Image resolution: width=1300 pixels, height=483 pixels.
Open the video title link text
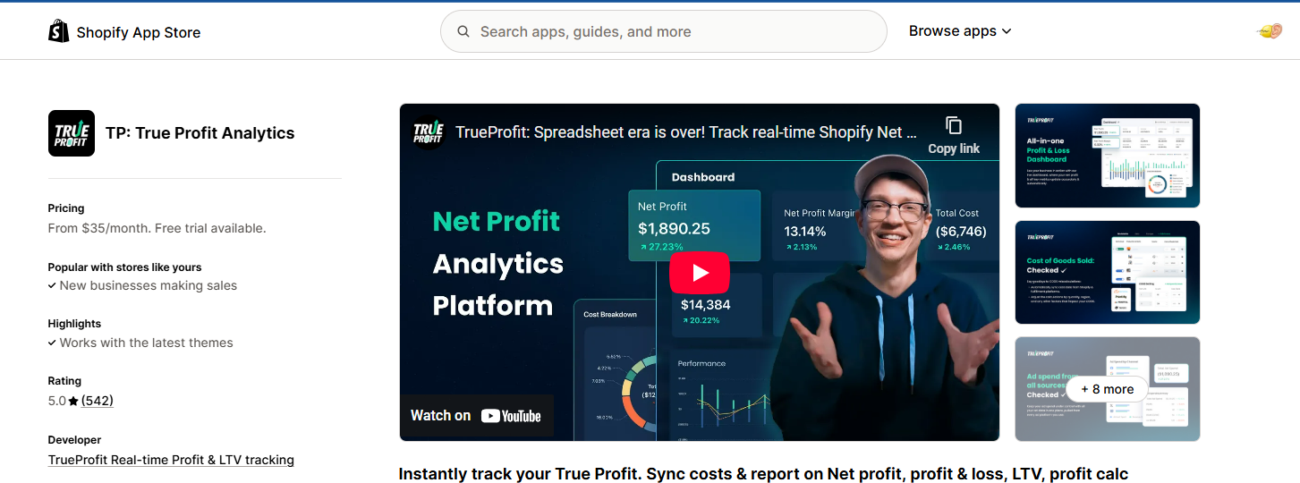(686, 131)
